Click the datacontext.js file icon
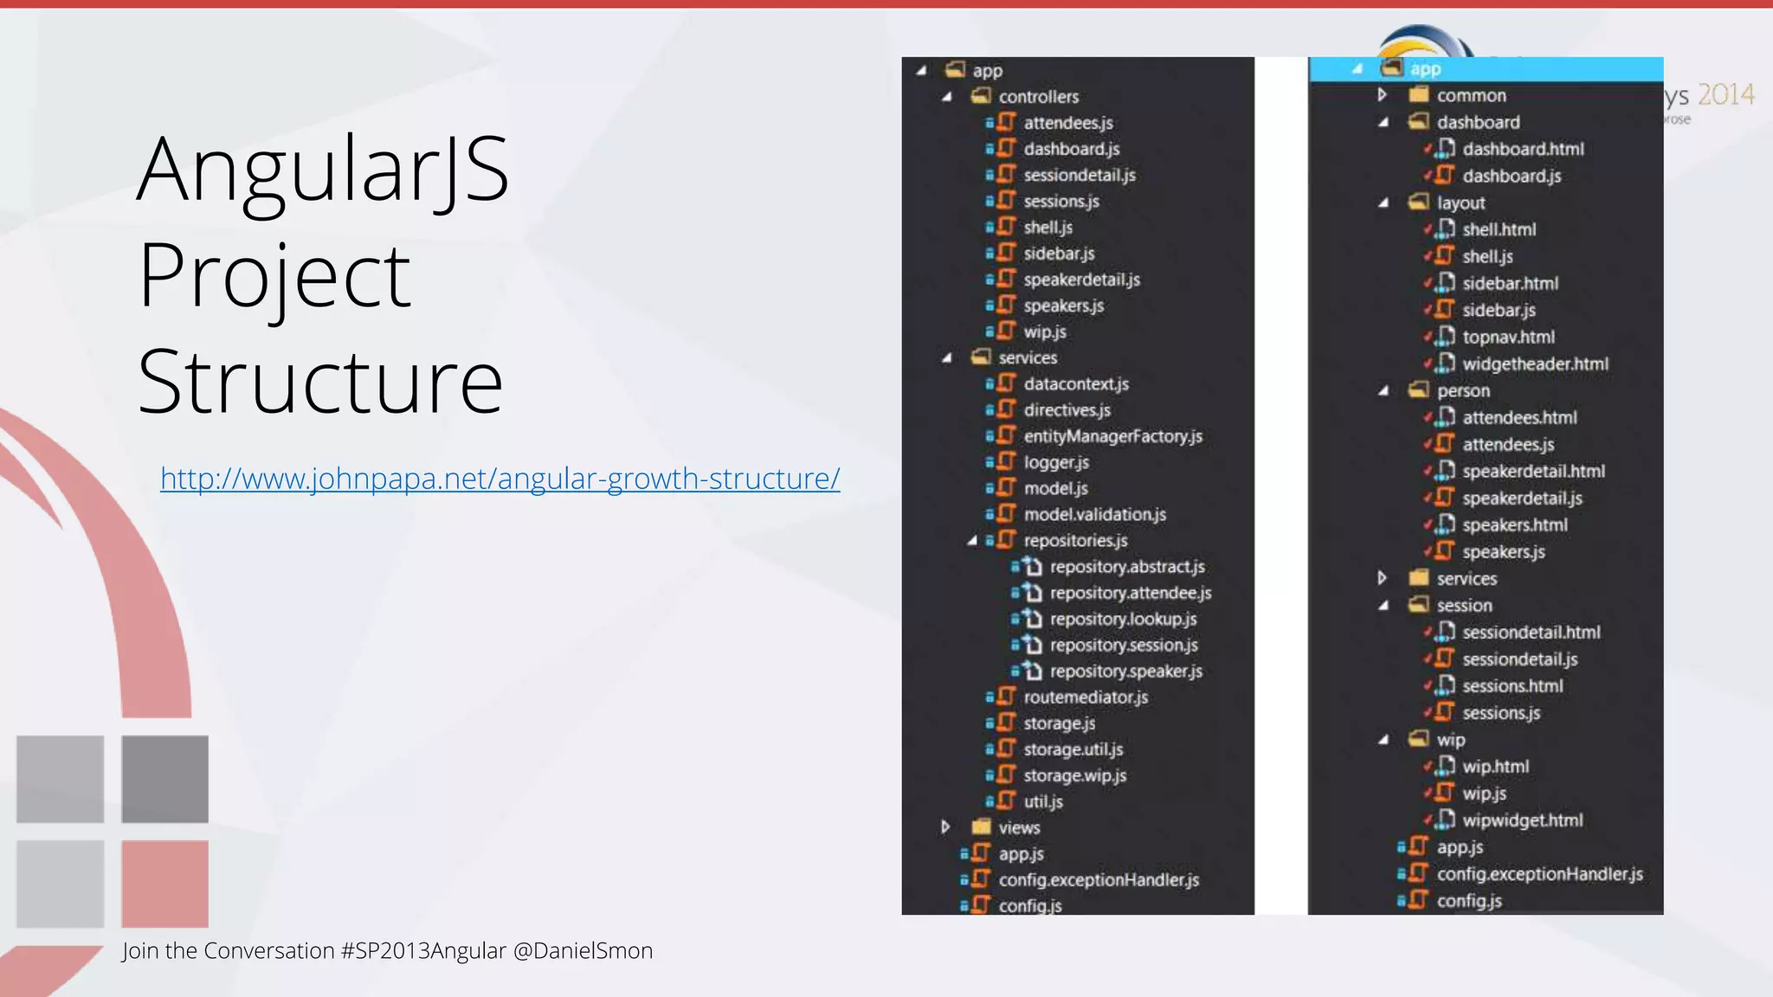1773x997 pixels. tap(1004, 383)
